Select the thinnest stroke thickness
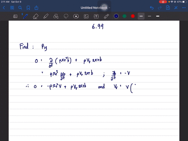Viewport: 188px width, 141px height. point(150,16)
